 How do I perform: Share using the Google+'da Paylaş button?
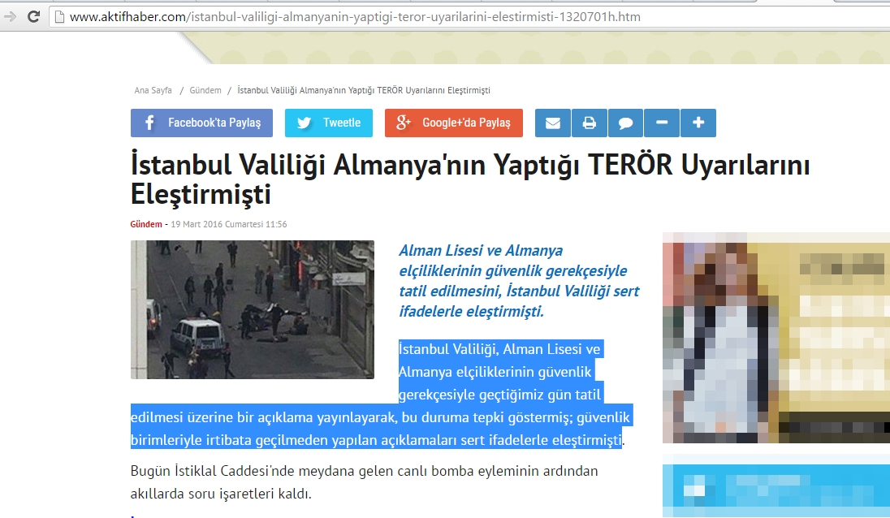coord(453,123)
